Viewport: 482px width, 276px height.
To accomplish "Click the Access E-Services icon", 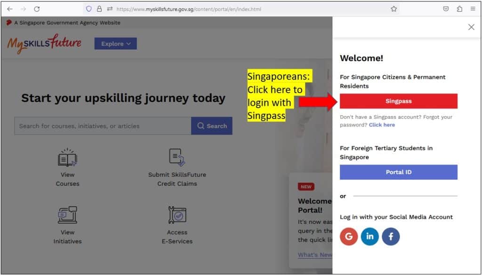I will pos(177,215).
